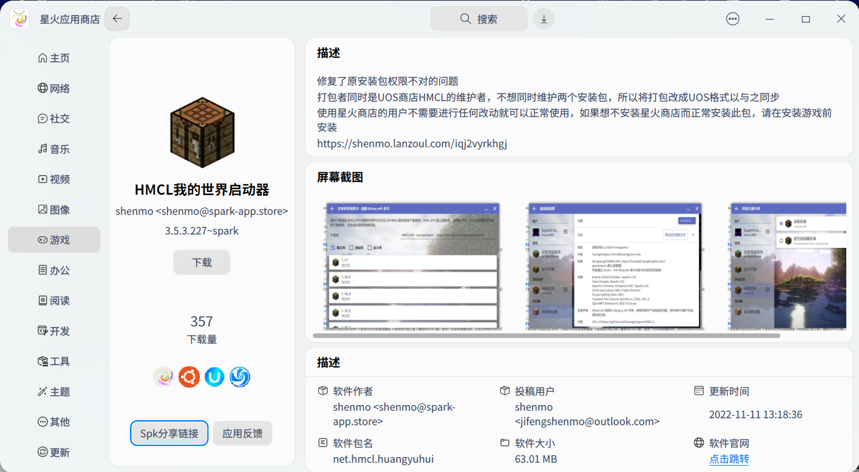The image size is (859, 472).
Task: Click the Deepin compatibility badge
Action: point(240,377)
